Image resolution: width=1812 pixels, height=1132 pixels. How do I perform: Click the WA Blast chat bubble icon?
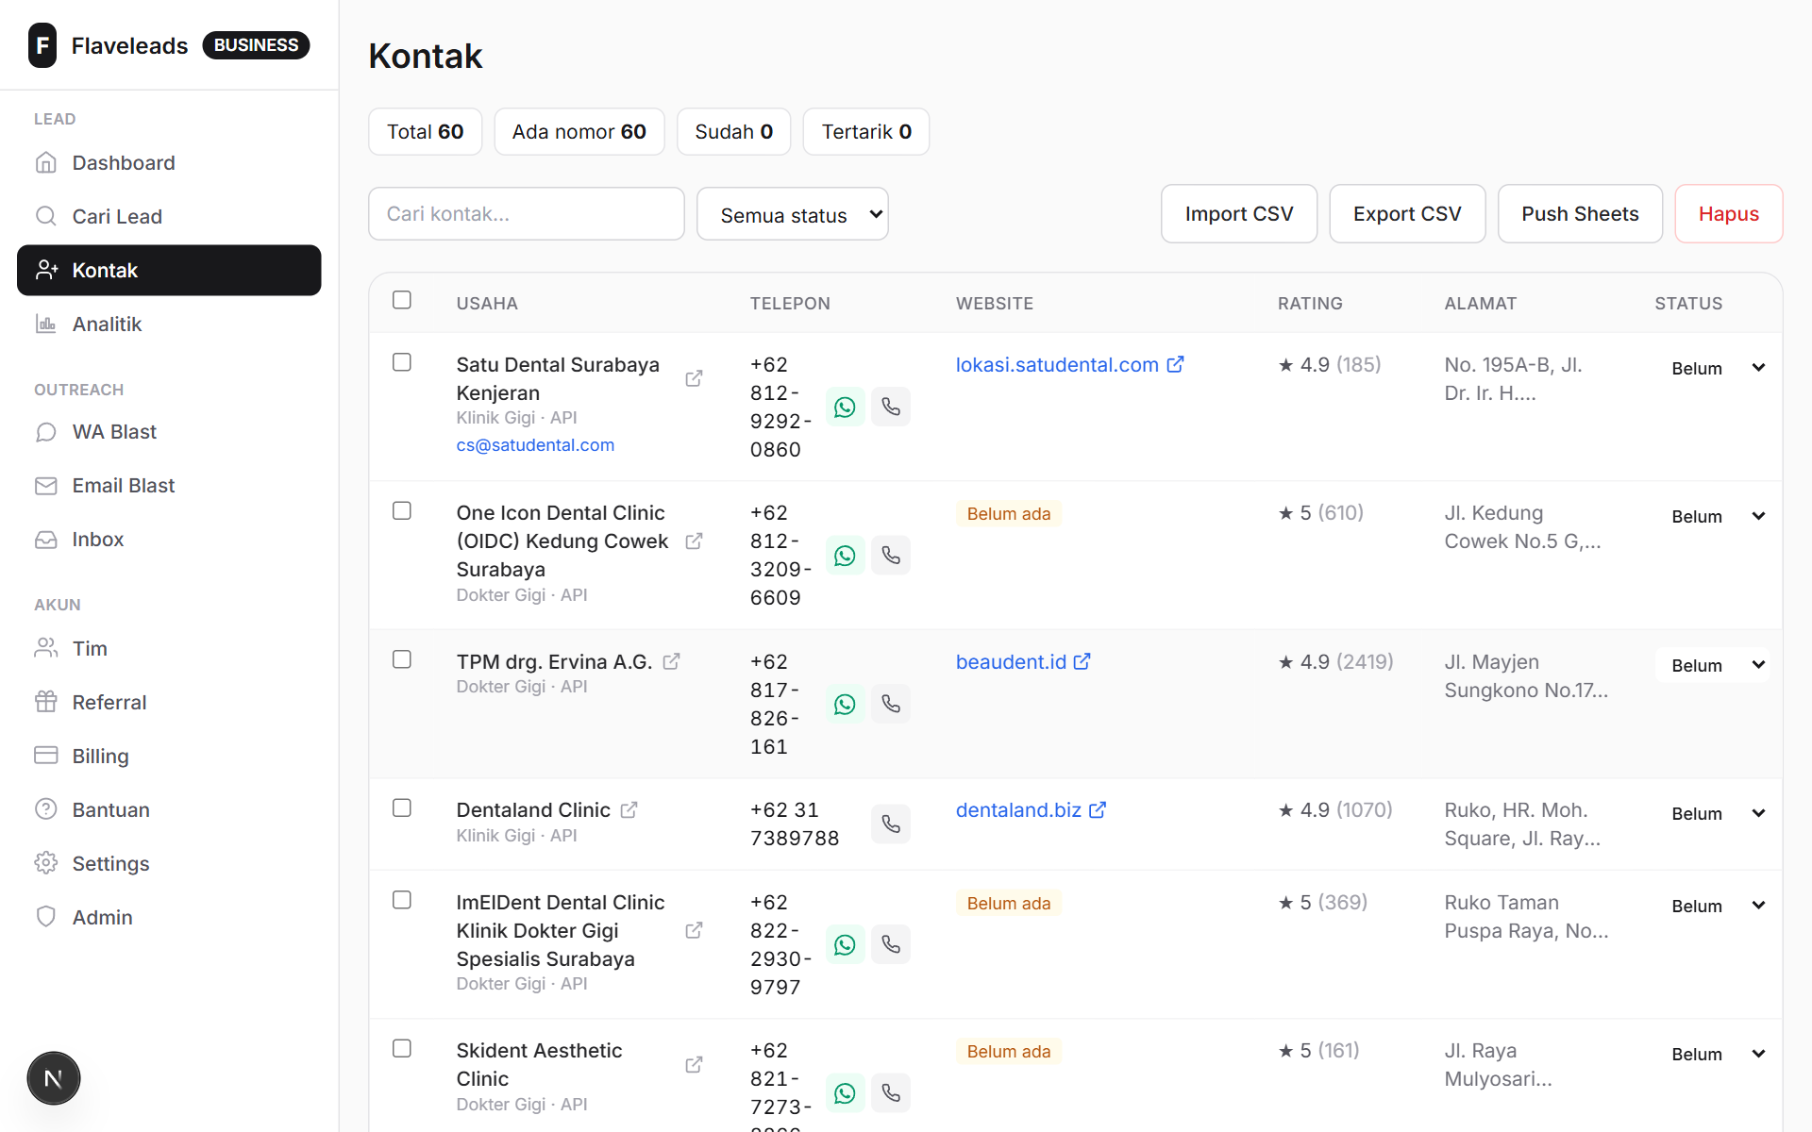tap(45, 431)
